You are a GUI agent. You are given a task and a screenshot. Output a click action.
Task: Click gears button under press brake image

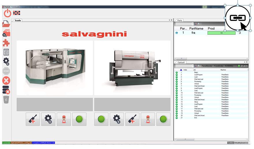[117, 119]
